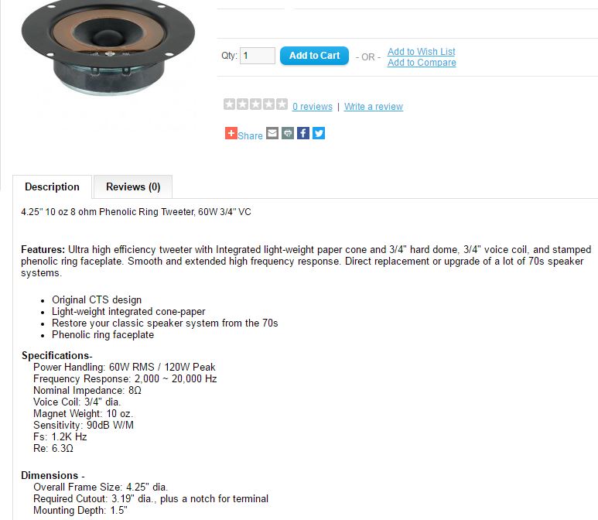Share on Facebook icon
The height and width of the screenshot is (520, 598).
tap(303, 133)
